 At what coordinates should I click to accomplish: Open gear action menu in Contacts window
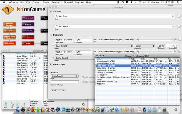tap(83, 104)
